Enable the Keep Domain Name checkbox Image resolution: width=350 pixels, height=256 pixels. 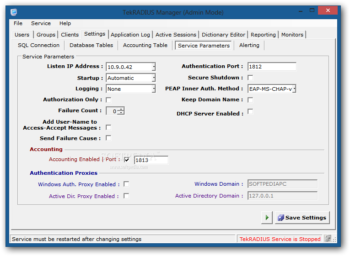250,100
